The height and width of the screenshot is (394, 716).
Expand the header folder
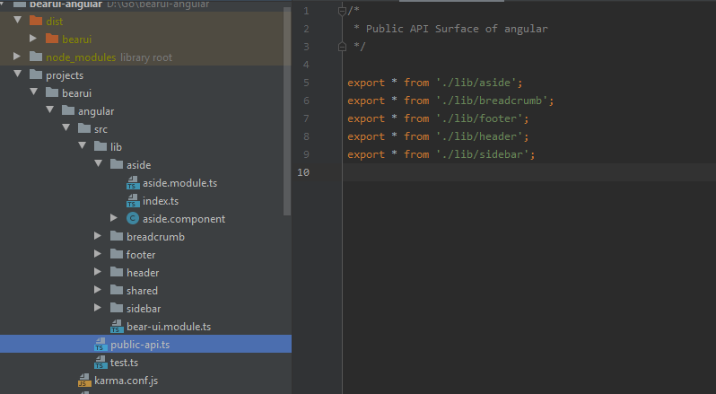(98, 272)
